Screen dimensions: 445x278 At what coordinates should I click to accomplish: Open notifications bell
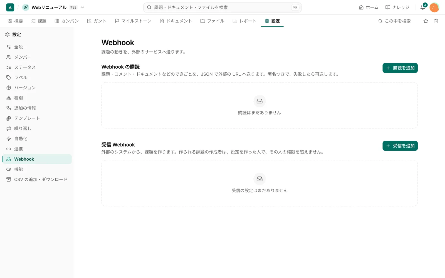tap(423, 8)
